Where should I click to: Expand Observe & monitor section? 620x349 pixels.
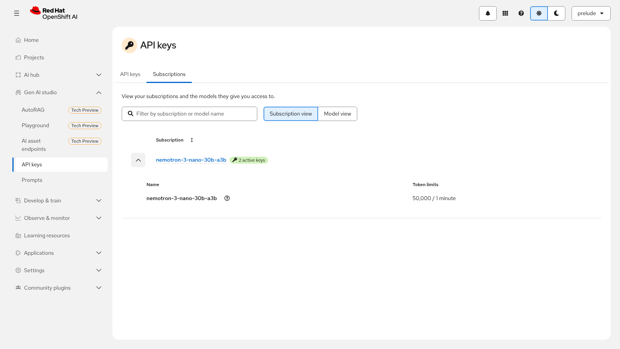(x=60, y=218)
